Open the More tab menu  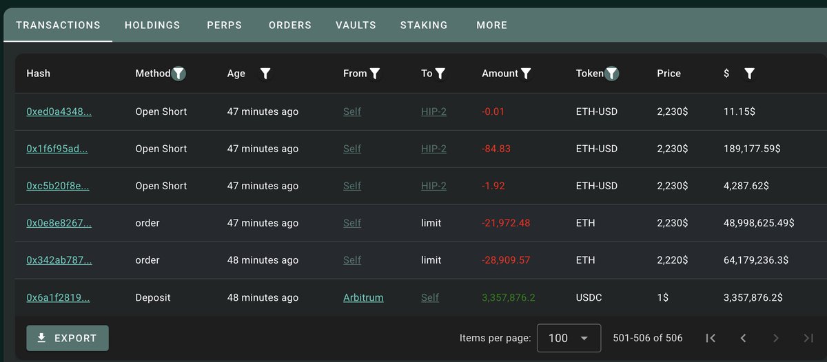point(492,25)
